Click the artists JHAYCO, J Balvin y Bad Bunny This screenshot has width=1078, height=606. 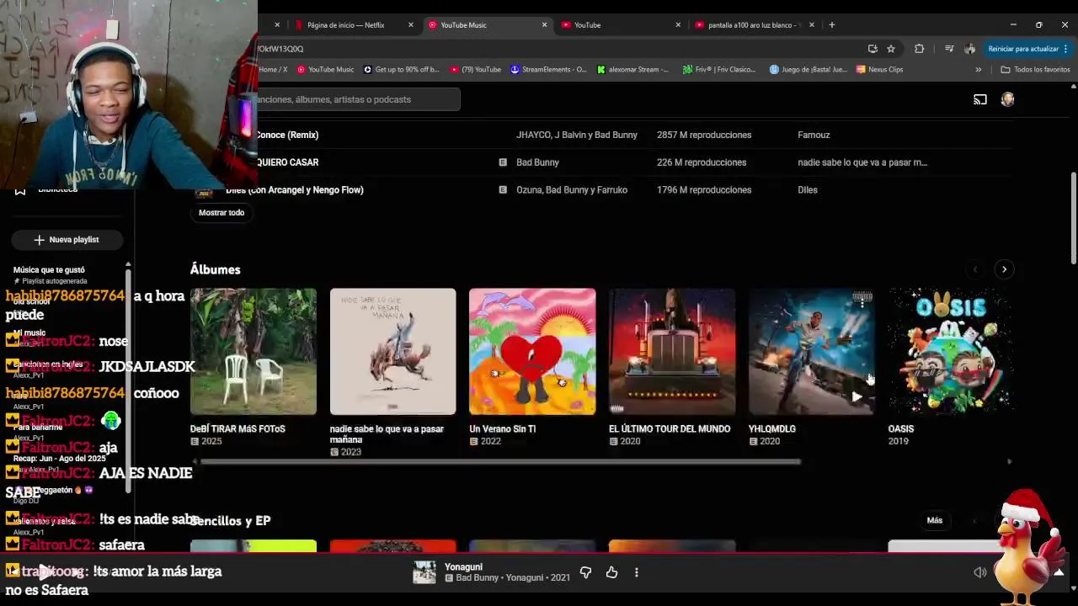click(577, 135)
